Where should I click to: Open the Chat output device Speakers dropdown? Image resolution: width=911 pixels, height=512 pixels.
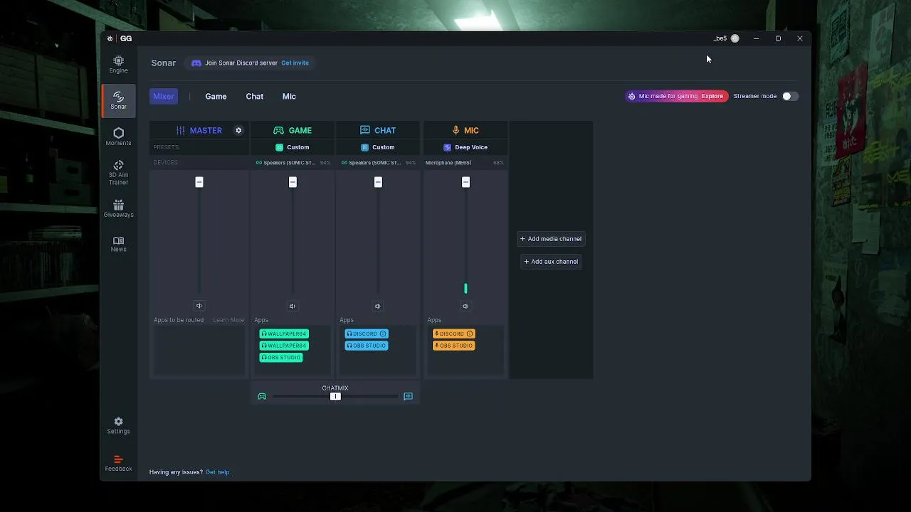pyautogui.click(x=378, y=163)
